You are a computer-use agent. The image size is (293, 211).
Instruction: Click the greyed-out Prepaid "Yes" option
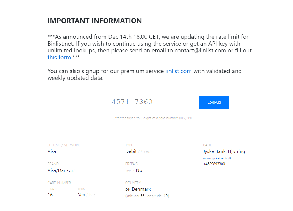[x=128, y=170]
